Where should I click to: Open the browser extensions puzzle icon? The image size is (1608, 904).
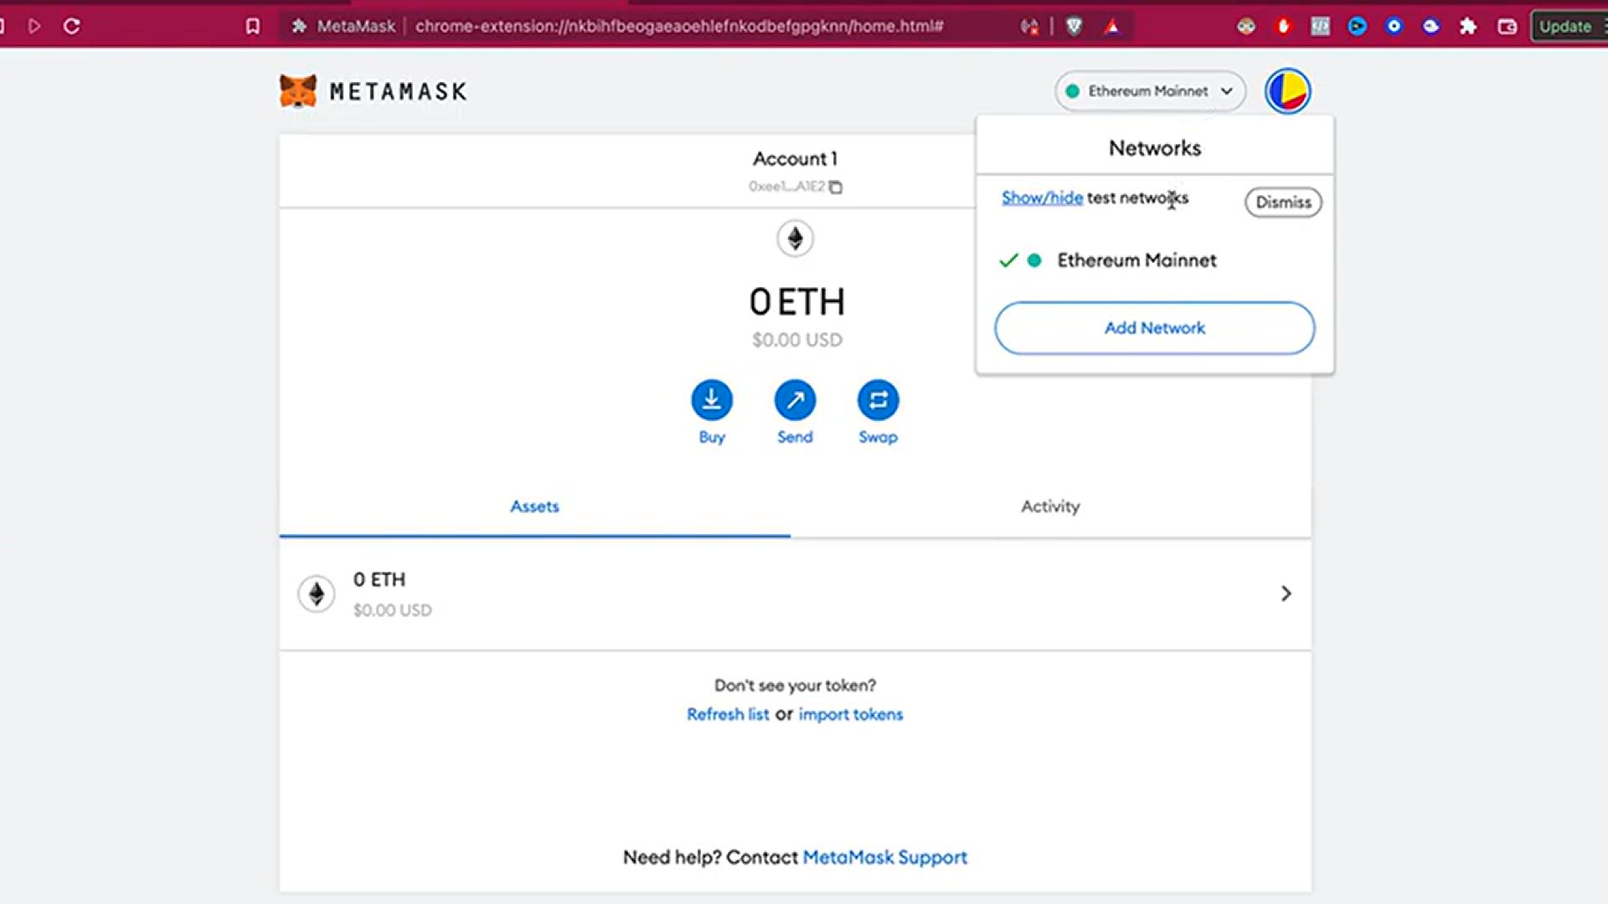click(1468, 26)
